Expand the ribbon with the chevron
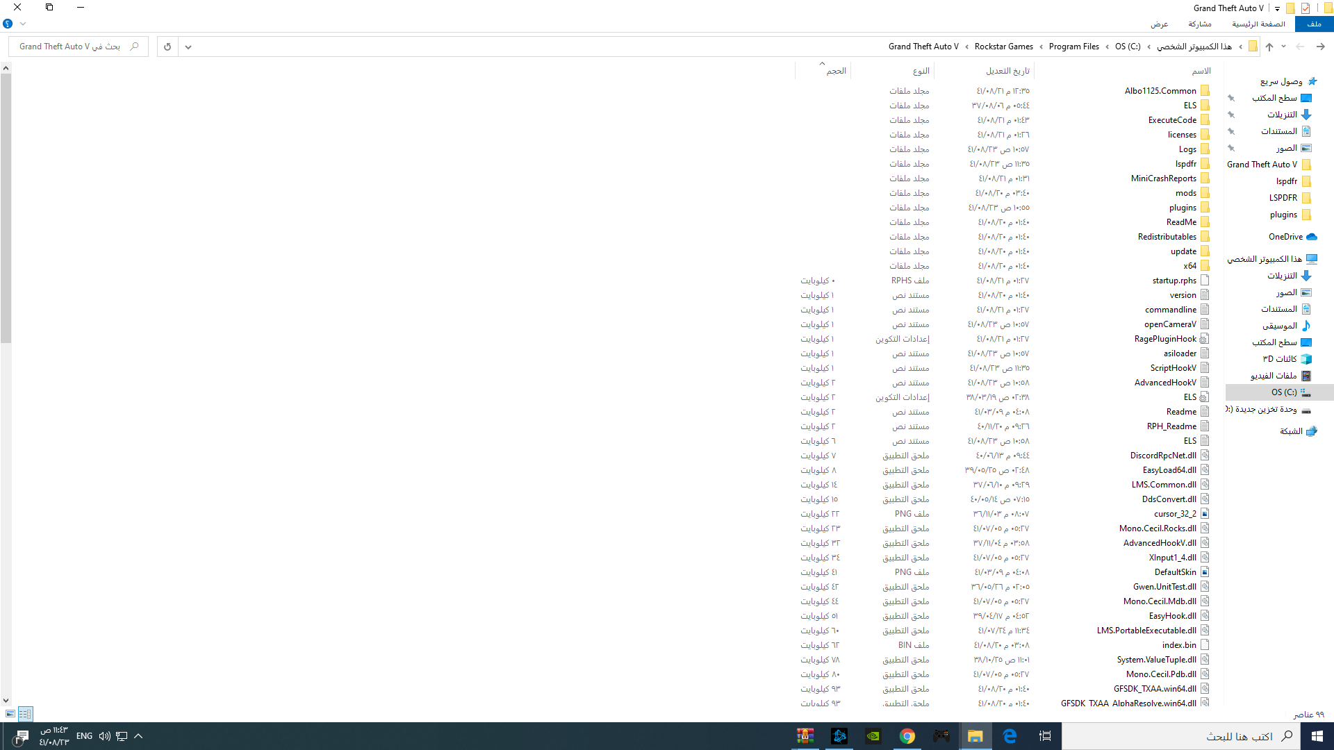1334x750 pixels. (23, 24)
